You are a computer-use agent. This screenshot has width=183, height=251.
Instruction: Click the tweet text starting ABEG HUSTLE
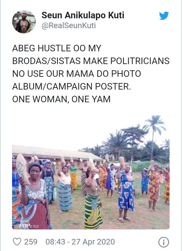pyautogui.click(x=91, y=74)
